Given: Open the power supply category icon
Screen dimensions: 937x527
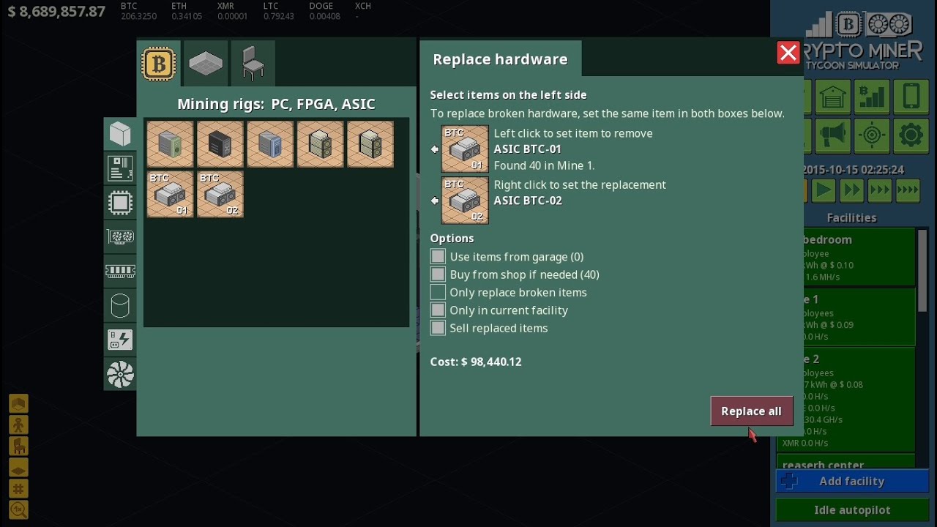Looking at the screenshot, I should pyautogui.click(x=120, y=340).
